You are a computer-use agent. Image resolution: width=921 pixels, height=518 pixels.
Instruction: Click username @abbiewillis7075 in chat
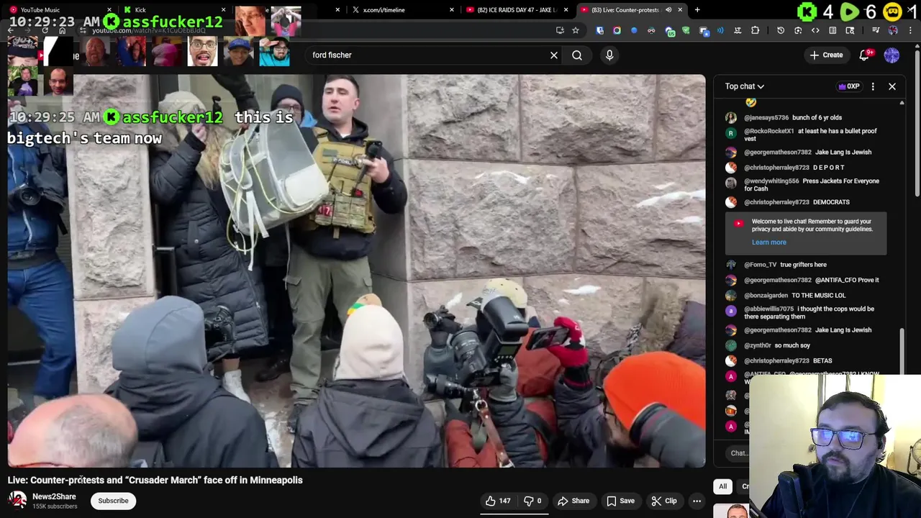(x=768, y=309)
